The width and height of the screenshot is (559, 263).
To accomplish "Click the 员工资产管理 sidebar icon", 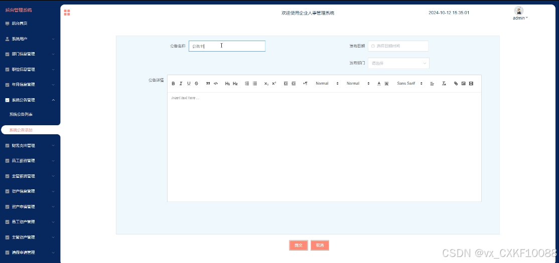I will click(7, 222).
